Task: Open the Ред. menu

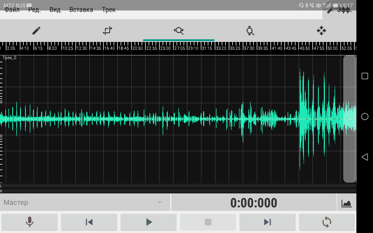Action: coord(34,10)
